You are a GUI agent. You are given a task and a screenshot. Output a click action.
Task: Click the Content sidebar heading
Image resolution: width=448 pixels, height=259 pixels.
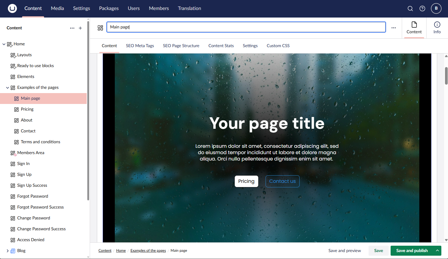14,28
